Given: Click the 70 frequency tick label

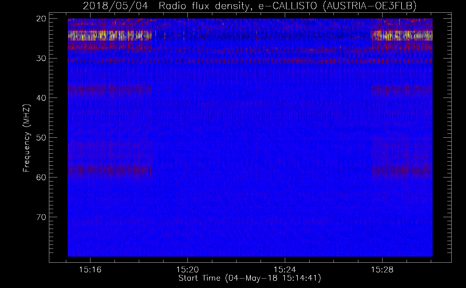Looking at the screenshot, I should point(41,217).
